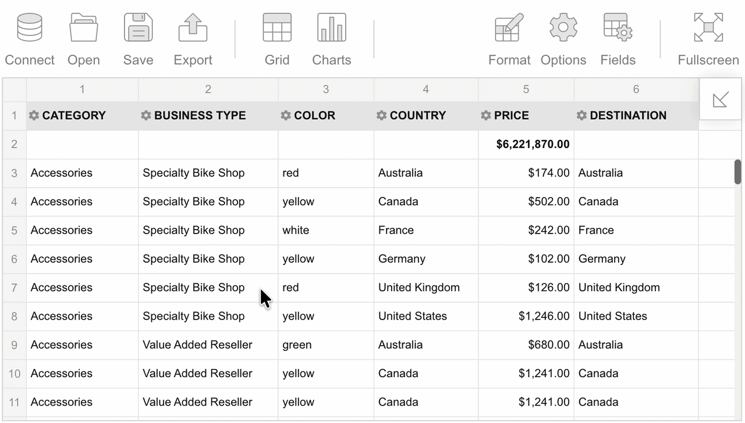Click the gear icon next to CATEGORY
Screen dimensions: 745x423
pyautogui.click(x=34, y=116)
